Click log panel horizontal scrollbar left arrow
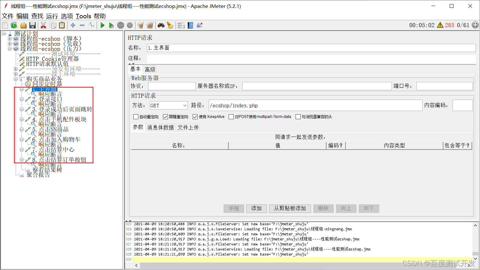The height and width of the screenshot is (270, 480). point(136,266)
